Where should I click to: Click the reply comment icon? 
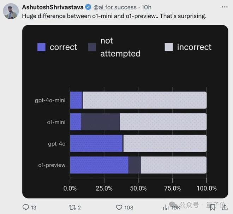click(x=25, y=207)
